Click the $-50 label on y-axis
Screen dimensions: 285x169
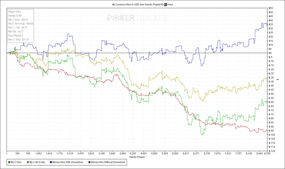[271, 94]
